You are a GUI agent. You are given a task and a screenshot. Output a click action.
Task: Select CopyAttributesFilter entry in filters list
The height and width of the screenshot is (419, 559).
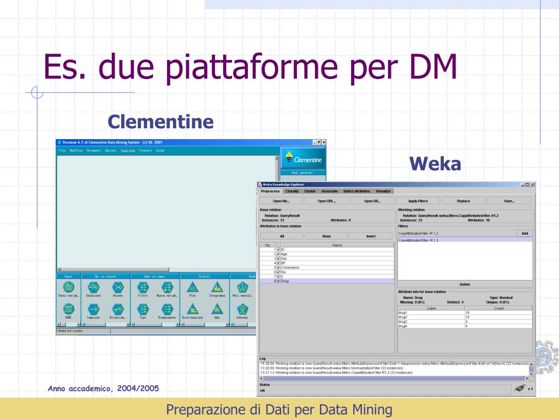pyautogui.click(x=465, y=241)
